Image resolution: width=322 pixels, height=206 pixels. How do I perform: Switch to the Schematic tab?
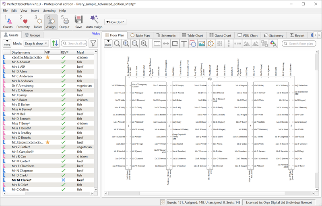pos(166,35)
